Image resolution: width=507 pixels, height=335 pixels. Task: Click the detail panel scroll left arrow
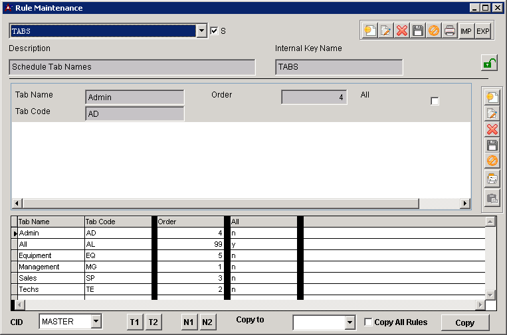[x=17, y=204]
